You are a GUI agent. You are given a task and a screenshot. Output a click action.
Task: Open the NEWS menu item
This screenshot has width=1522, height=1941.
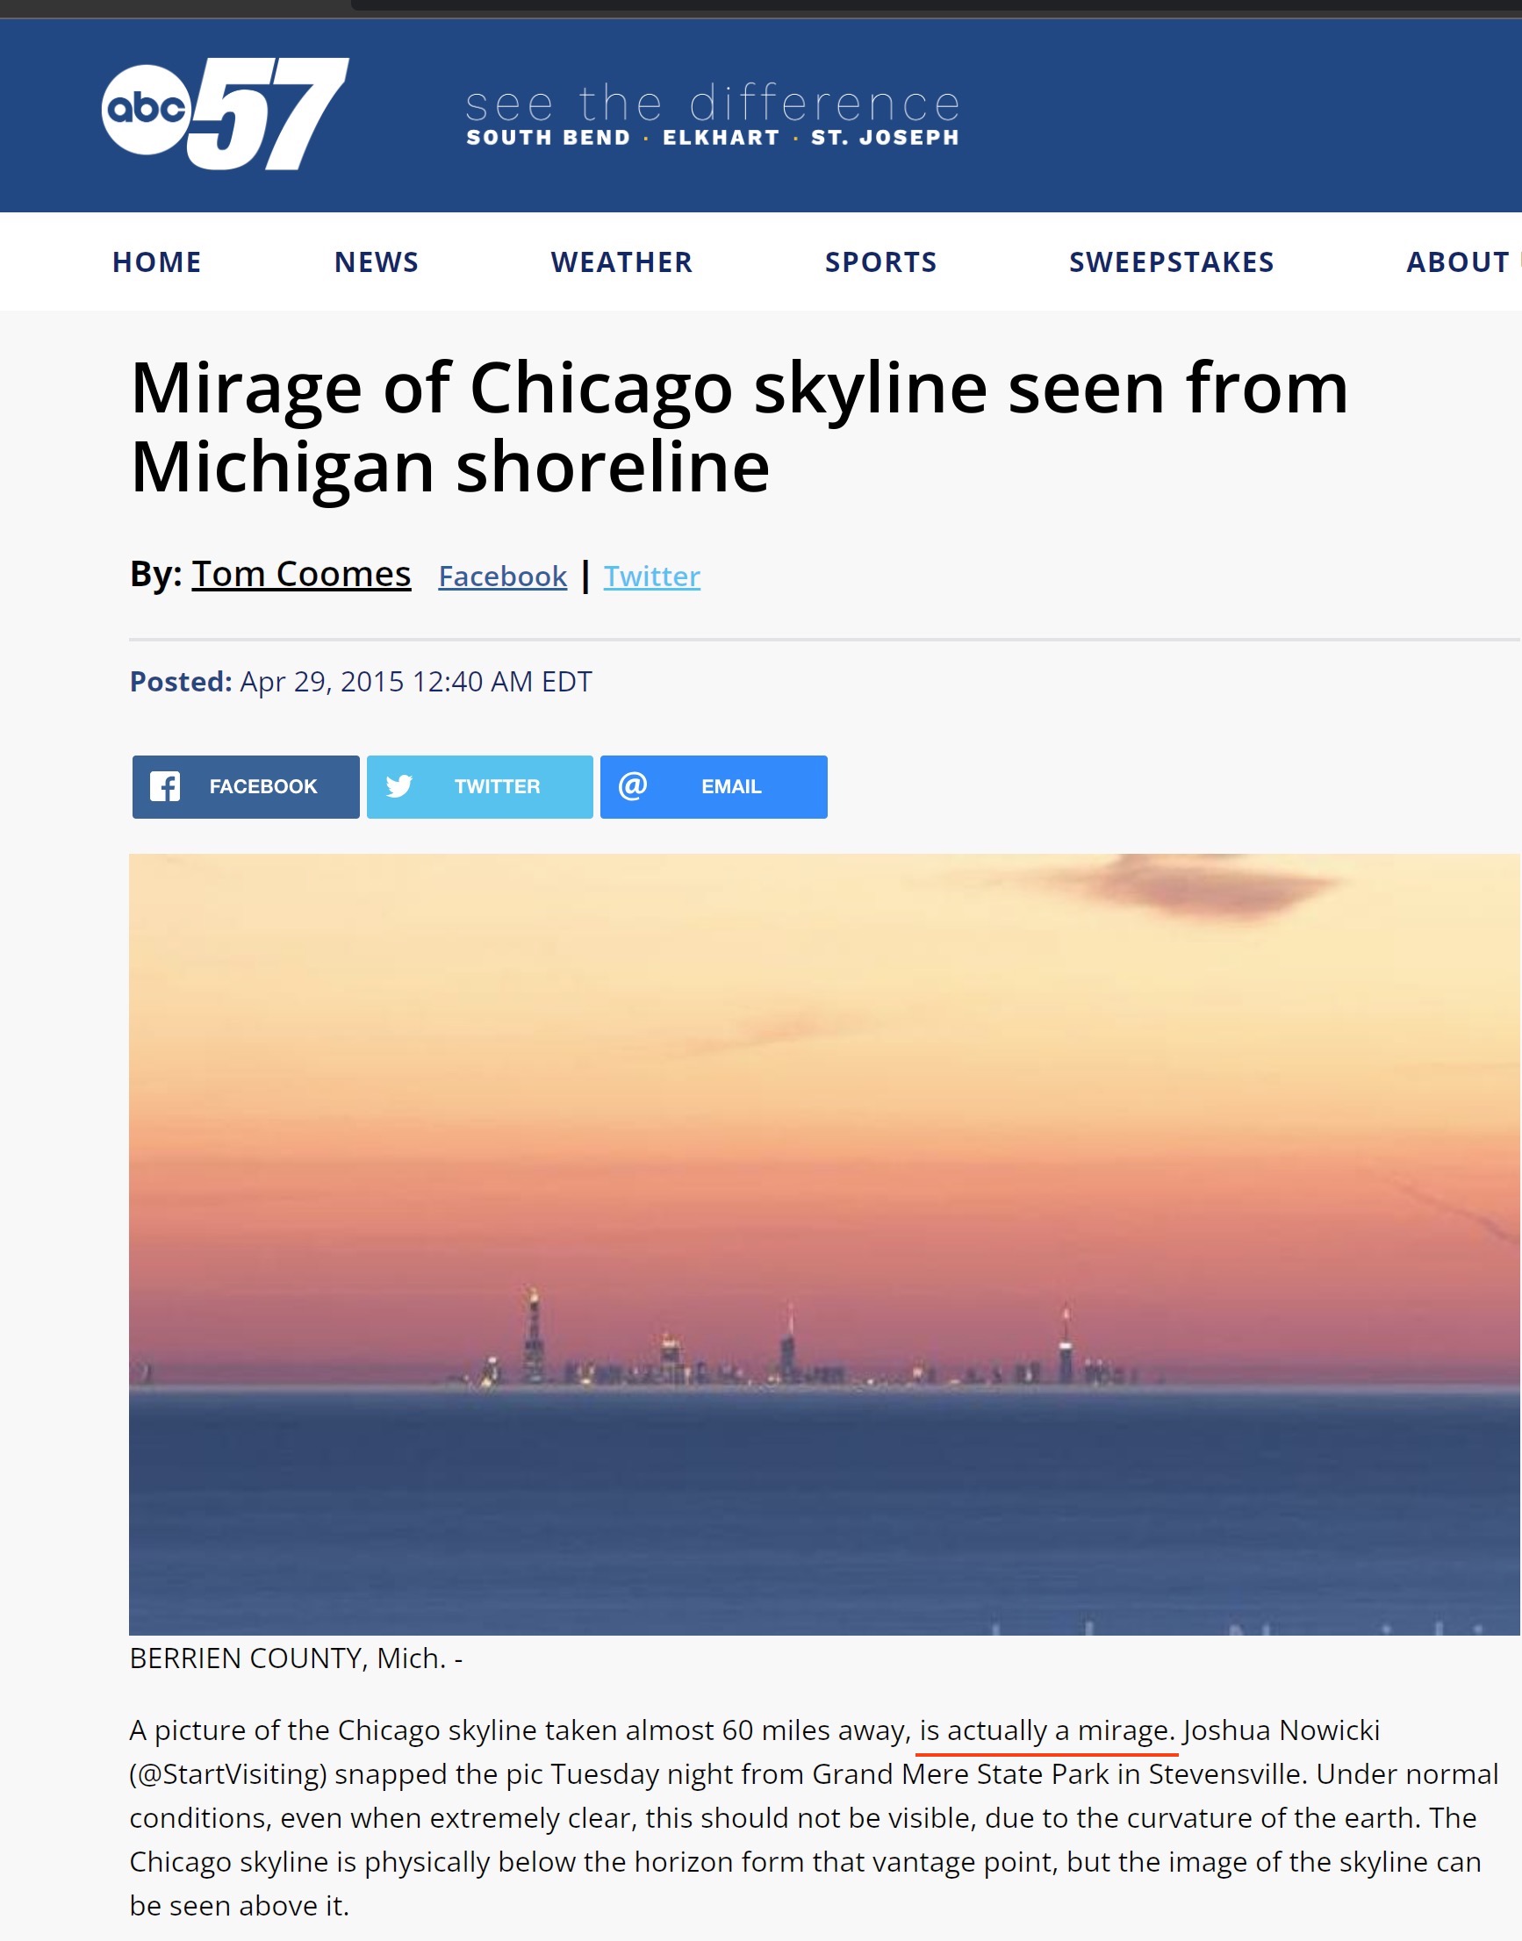pyautogui.click(x=376, y=261)
